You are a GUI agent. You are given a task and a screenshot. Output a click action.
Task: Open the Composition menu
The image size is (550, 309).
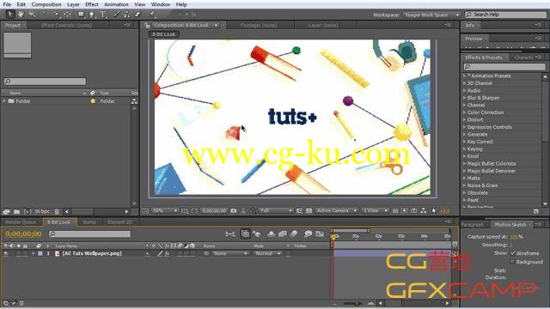46,4
